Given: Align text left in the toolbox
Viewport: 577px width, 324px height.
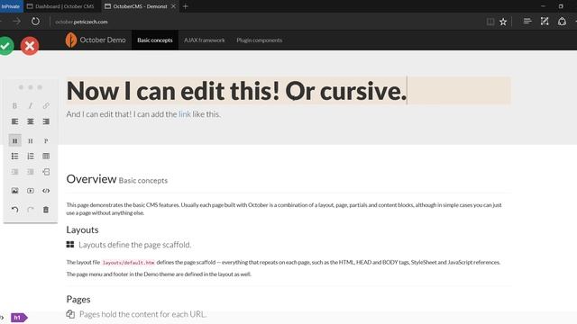Looking at the screenshot, I should (x=14, y=121).
